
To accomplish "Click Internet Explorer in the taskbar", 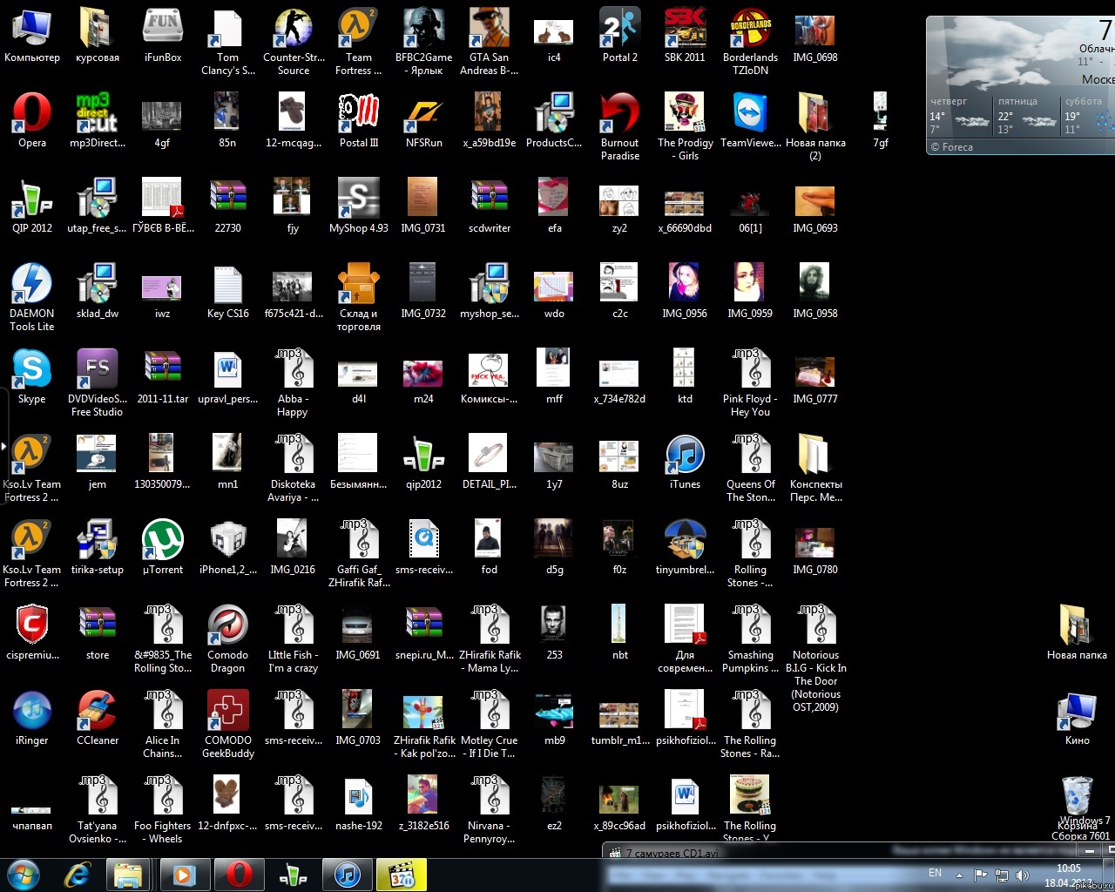I will click(x=78, y=875).
